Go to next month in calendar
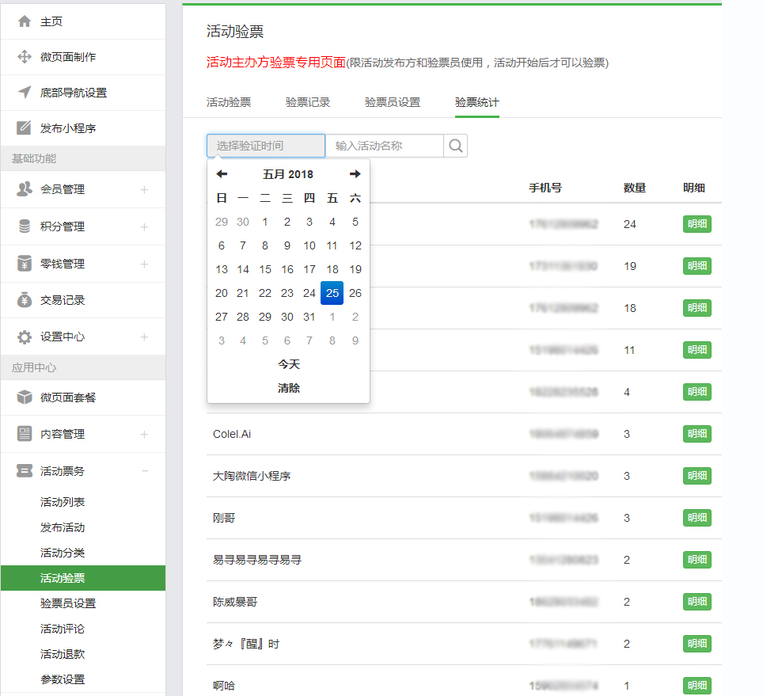This screenshot has width=763, height=696. pos(355,174)
